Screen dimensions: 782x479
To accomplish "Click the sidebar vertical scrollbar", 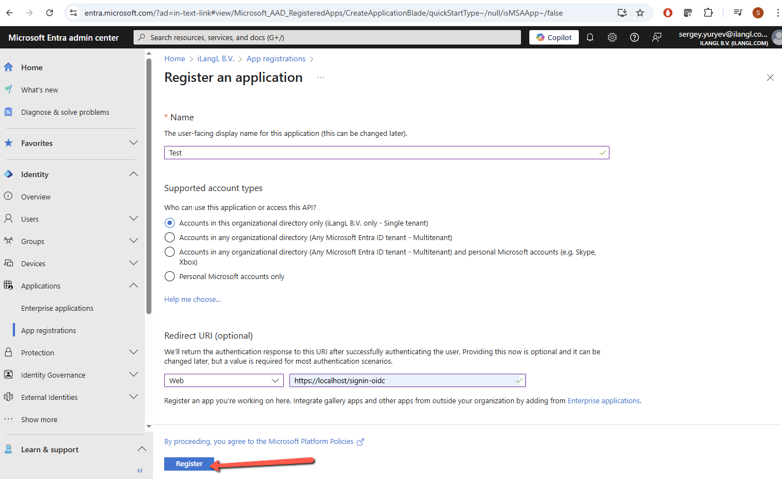I will pyautogui.click(x=149, y=186).
